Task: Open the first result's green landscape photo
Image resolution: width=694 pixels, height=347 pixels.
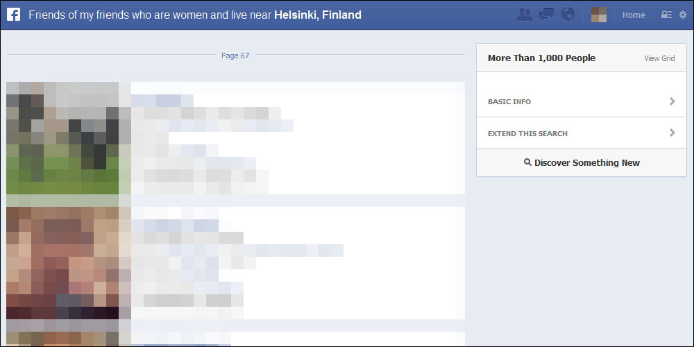Action: 63,138
